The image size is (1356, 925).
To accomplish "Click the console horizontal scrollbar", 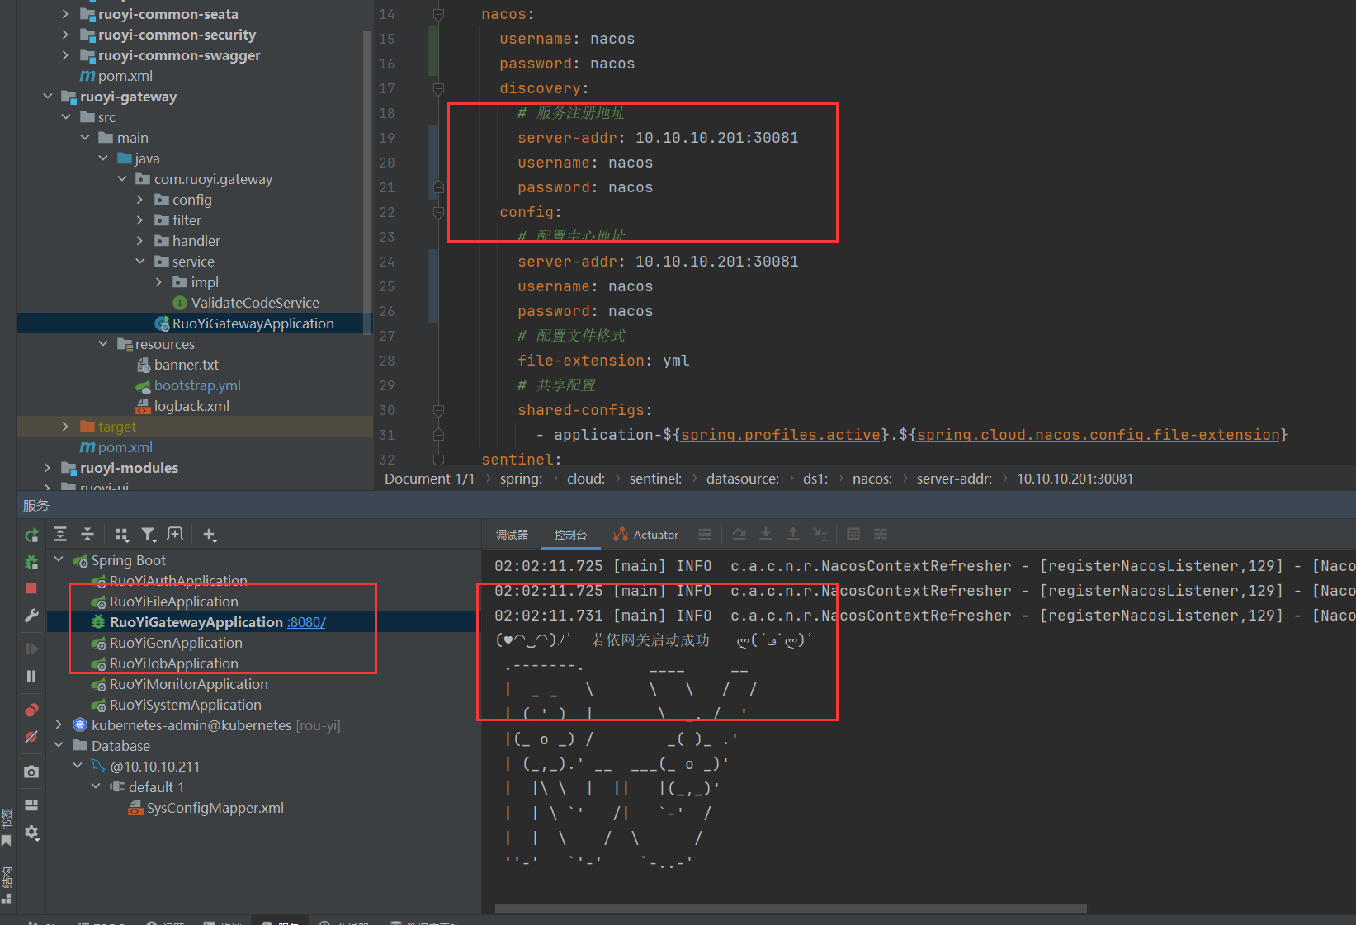I will 791,908.
